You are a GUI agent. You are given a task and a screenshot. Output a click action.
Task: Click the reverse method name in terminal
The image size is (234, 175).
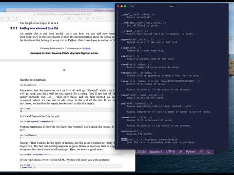126,131
